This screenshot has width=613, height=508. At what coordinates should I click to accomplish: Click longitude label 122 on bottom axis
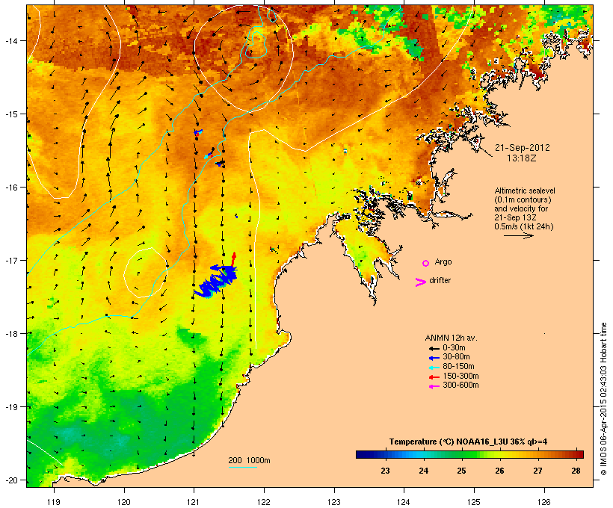pyautogui.click(x=264, y=502)
